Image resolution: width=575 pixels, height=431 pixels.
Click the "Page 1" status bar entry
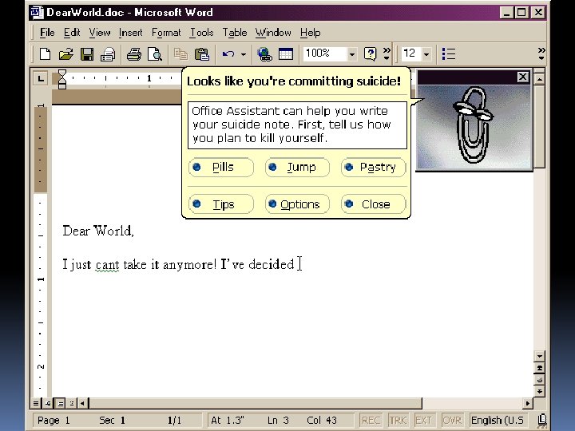coord(54,420)
